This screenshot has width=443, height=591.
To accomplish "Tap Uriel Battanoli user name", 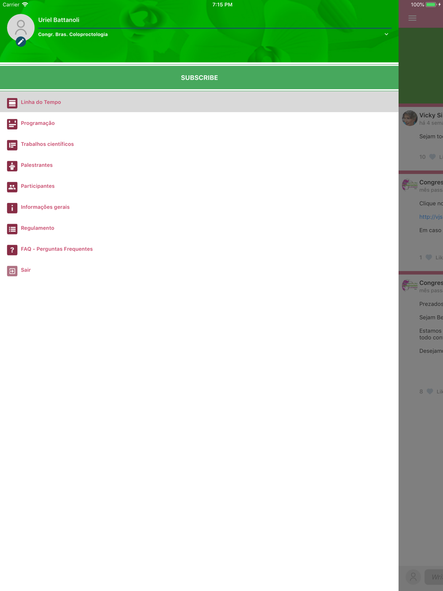I will click(58, 20).
